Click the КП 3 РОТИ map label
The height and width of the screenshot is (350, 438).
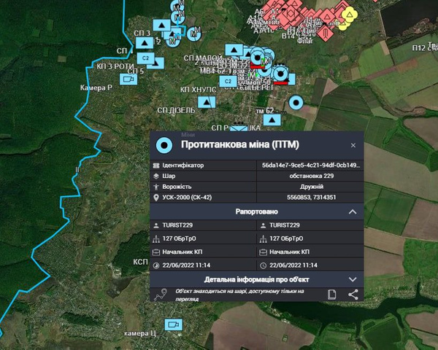(x=115, y=66)
